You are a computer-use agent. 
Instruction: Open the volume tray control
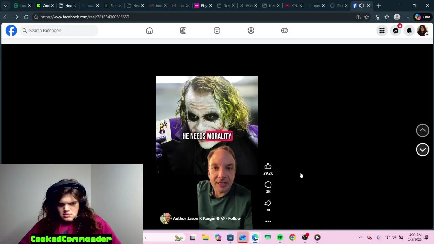[x=394, y=238]
